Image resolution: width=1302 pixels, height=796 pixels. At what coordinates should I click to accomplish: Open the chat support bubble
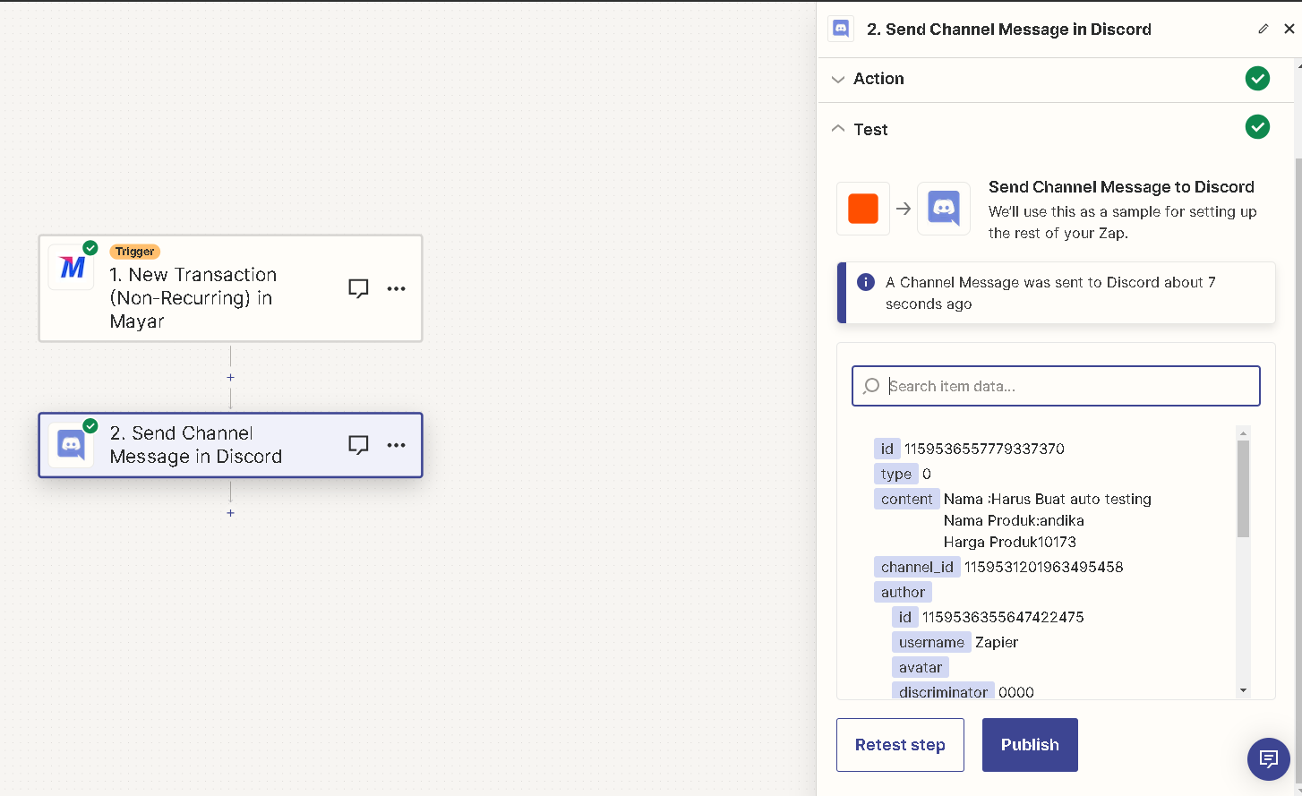1268,758
